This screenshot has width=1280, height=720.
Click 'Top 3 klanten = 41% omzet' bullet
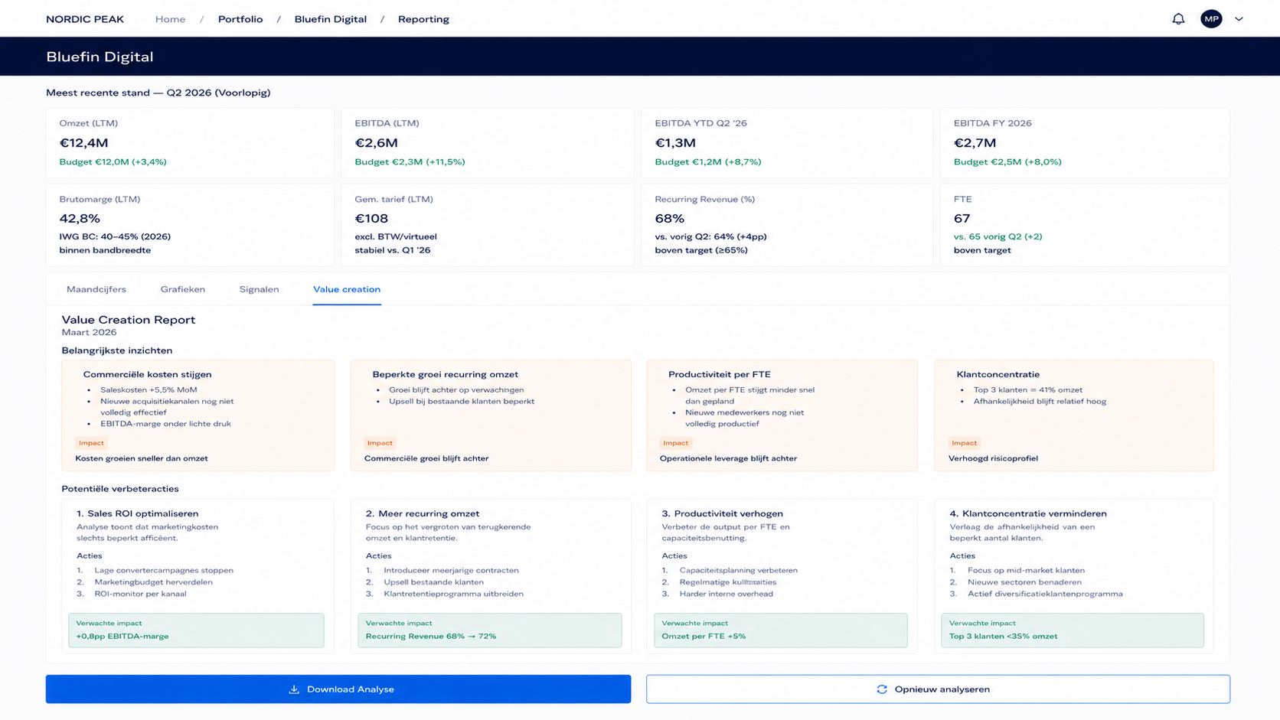coord(1027,389)
